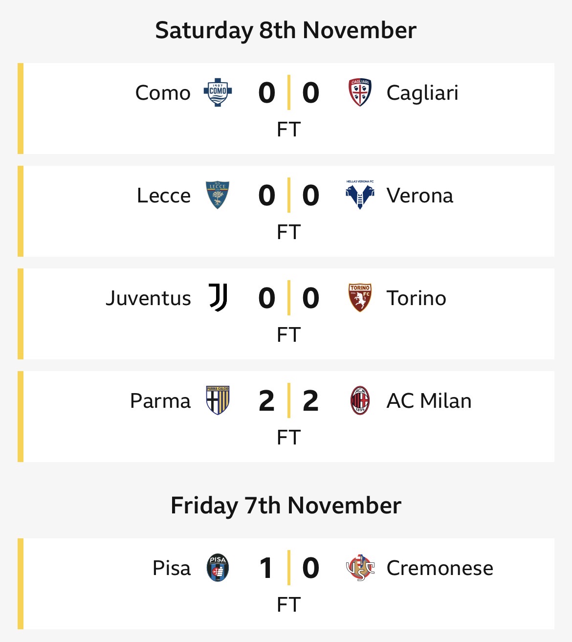Click the Parma Calcio crest
Viewport: 572px width, 642px height.
point(218,400)
